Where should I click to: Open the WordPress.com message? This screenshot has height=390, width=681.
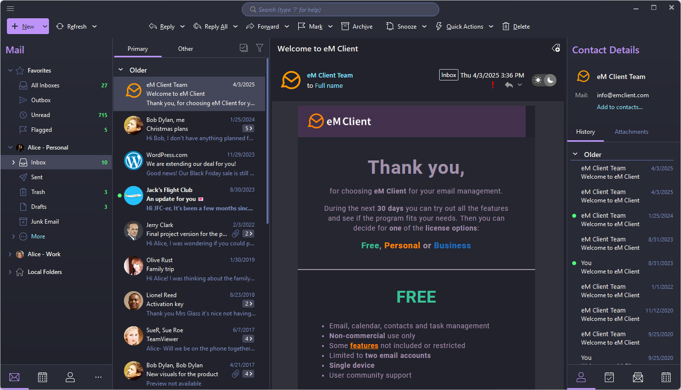pyautogui.click(x=190, y=164)
